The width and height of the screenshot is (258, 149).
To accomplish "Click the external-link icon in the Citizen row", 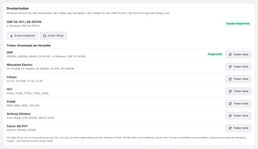I will (x=230, y=79).
